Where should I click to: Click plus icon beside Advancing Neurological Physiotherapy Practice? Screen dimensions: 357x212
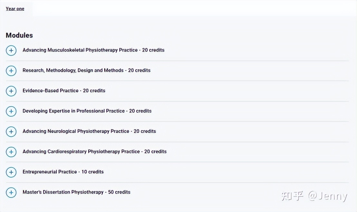click(11, 131)
